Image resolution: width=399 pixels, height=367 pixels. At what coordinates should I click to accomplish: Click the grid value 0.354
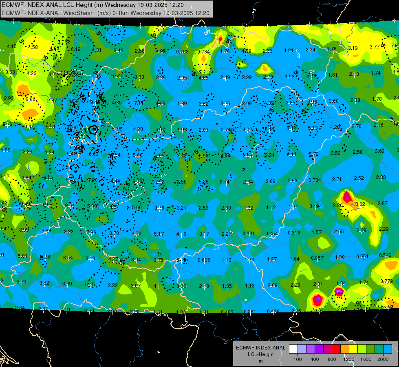point(271,234)
